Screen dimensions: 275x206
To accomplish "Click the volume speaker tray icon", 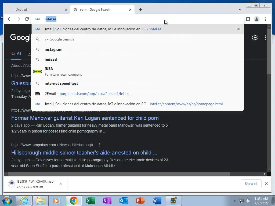I will (248, 201).
